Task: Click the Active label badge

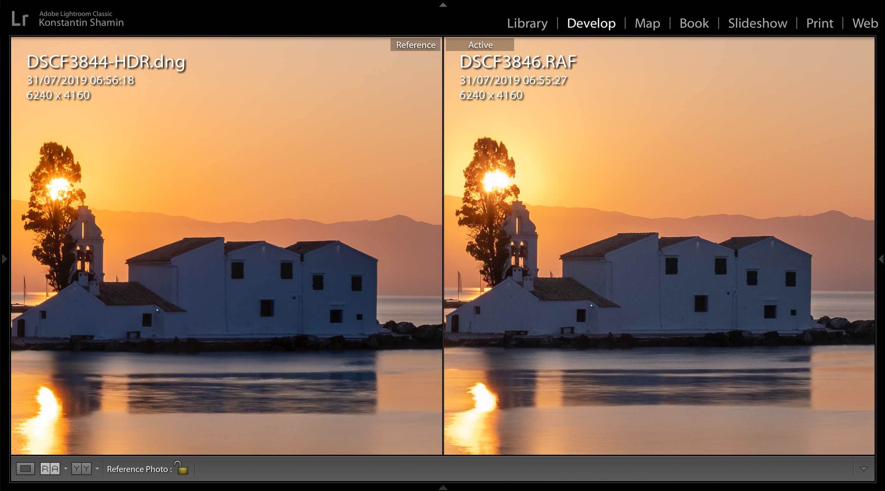Action: (x=480, y=45)
